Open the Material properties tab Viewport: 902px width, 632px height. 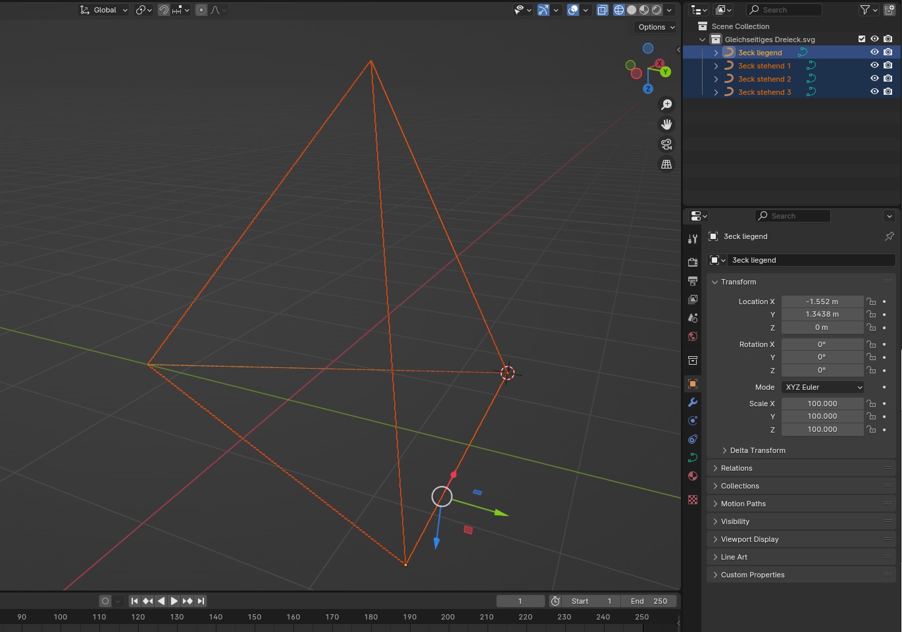692,476
